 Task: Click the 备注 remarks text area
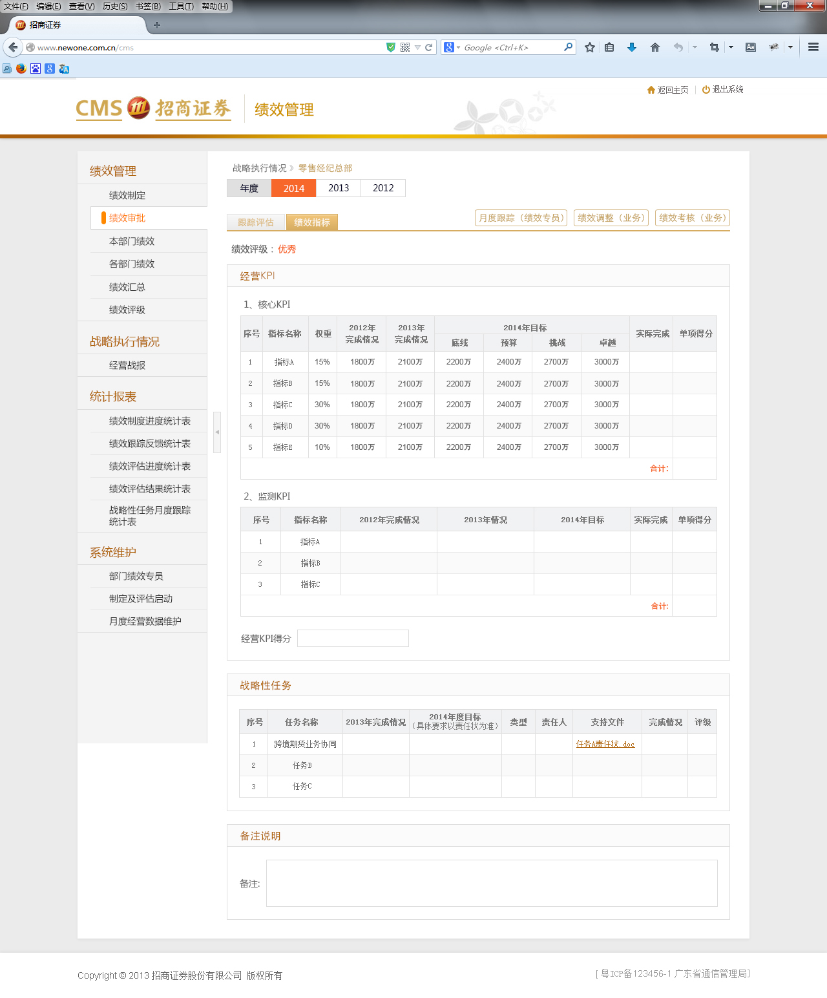(491, 883)
